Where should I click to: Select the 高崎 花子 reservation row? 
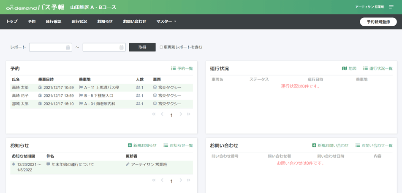click(101, 96)
